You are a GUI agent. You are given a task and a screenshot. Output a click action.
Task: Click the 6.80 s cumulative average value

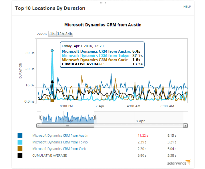(142, 156)
